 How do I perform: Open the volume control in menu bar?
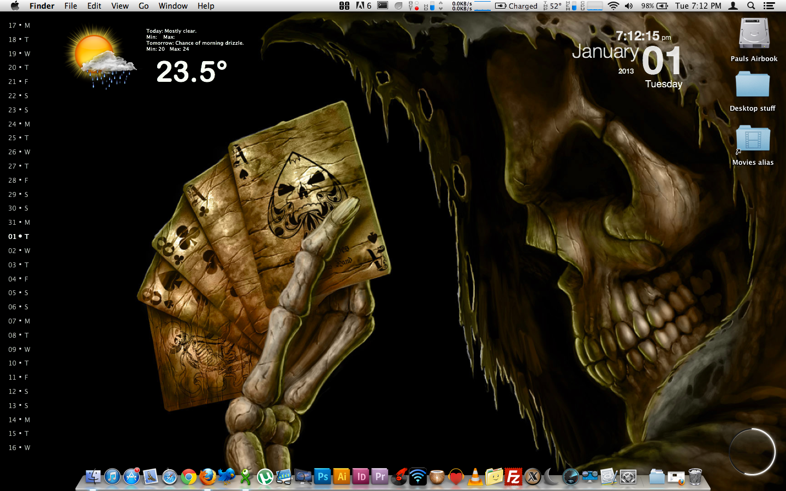tap(629, 6)
